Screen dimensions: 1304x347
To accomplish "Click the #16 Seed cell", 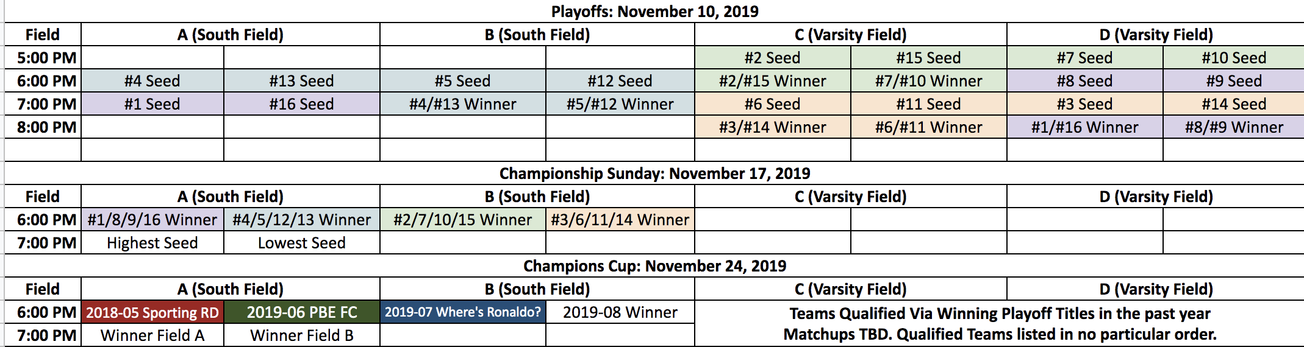I will (302, 104).
